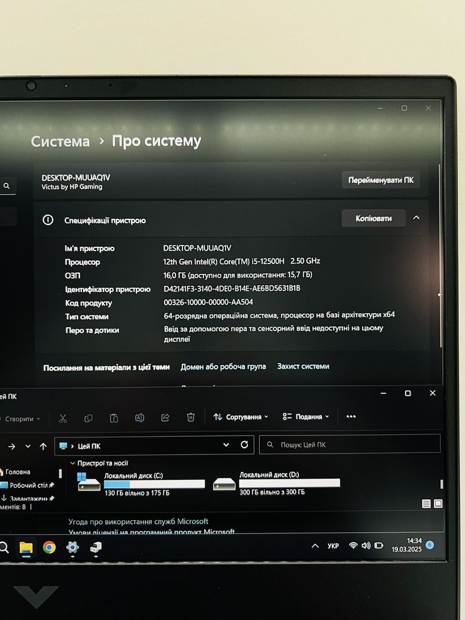The image size is (465, 620).
Task: Open Робочий стіл in Explorer sidebar
Action: click(26, 485)
